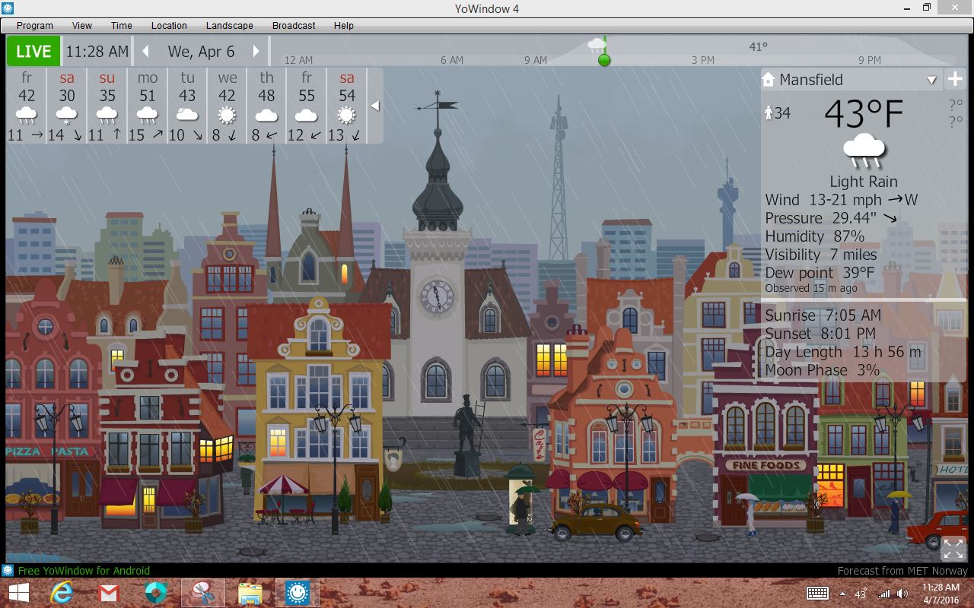Image resolution: width=974 pixels, height=608 pixels.
Task: Click the feels-like temperature person icon
Action: click(x=769, y=113)
